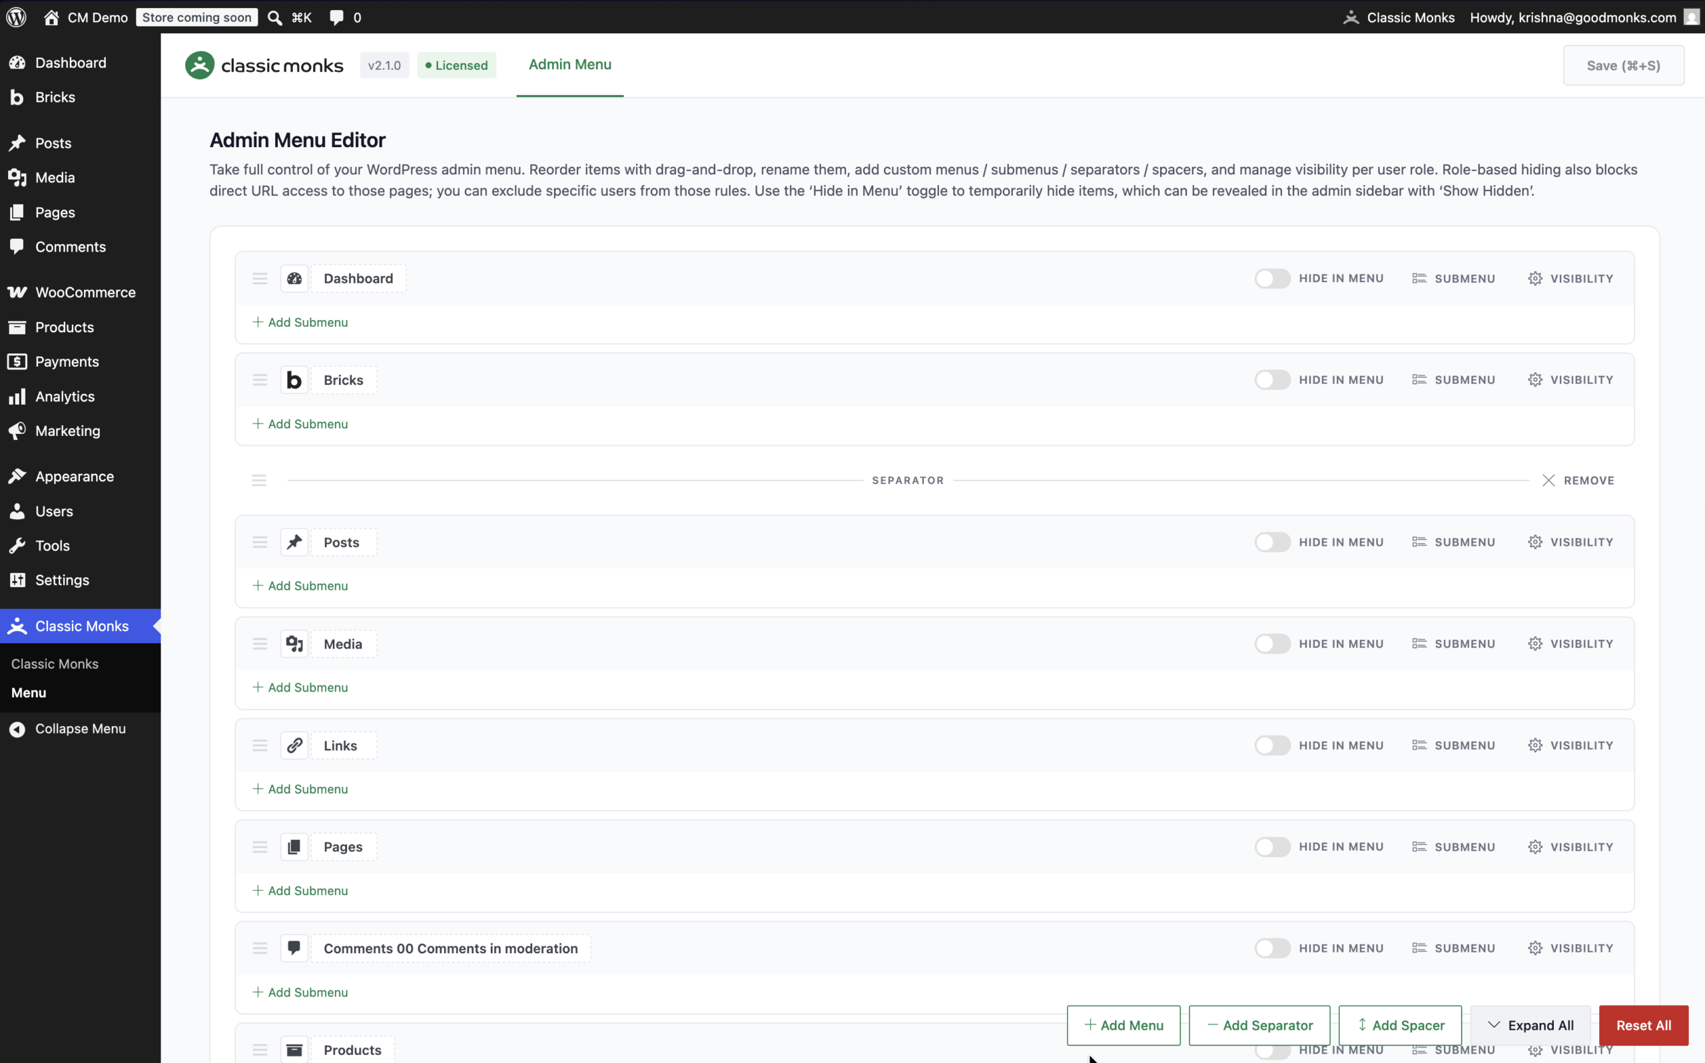Expand Submenu of Comments row
The width and height of the screenshot is (1705, 1063).
pyautogui.click(x=1453, y=948)
